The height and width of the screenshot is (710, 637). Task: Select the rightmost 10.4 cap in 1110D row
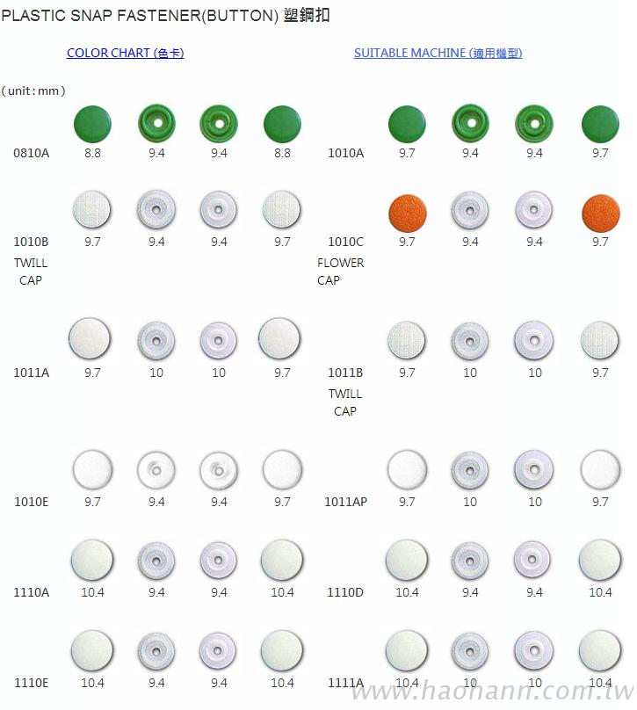click(600, 560)
